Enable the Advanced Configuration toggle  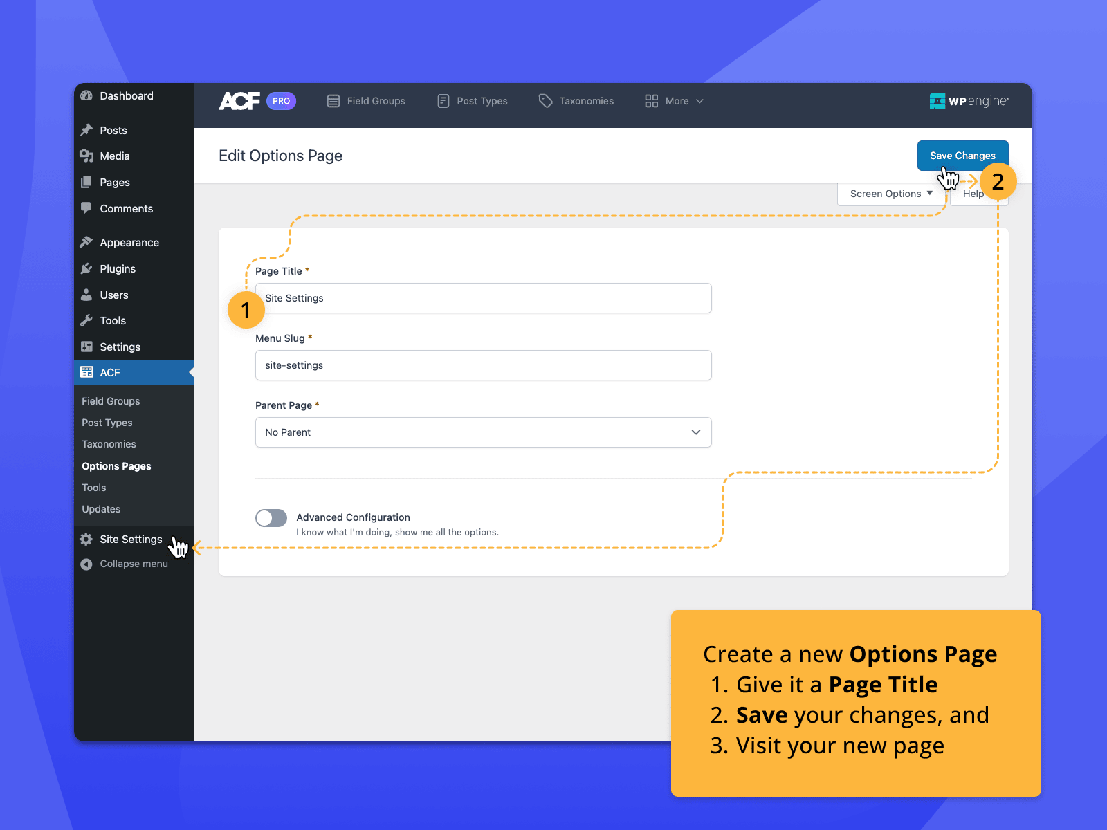click(271, 518)
